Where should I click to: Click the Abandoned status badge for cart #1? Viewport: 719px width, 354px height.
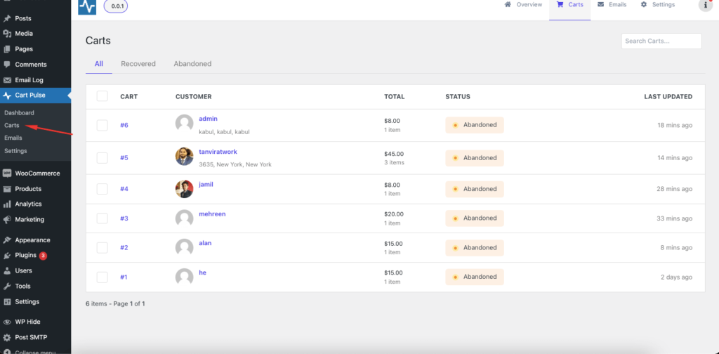[475, 277]
